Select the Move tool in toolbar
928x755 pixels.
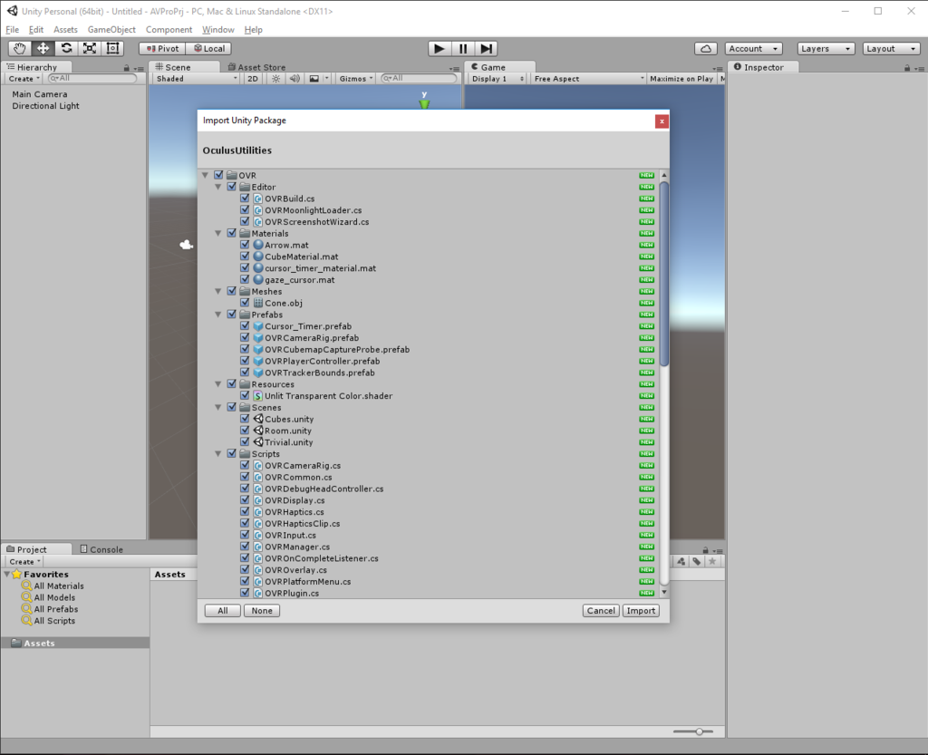(x=43, y=49)
